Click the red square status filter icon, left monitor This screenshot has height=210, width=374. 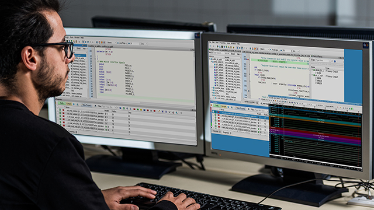tap(134, 109)
